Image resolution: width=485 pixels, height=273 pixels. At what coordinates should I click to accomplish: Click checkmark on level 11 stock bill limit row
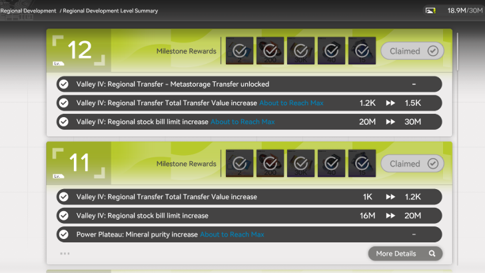point(64,216)
